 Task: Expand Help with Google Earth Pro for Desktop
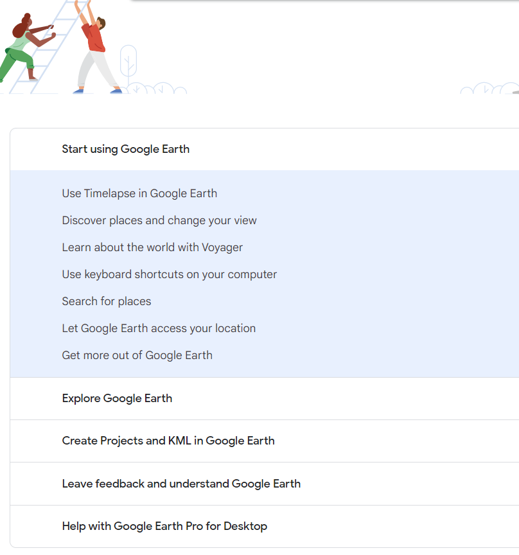tap(265, 526)
